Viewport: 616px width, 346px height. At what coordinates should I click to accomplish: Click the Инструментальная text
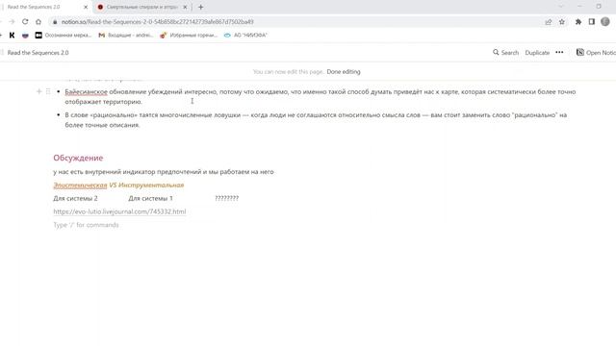click(151, 185)
